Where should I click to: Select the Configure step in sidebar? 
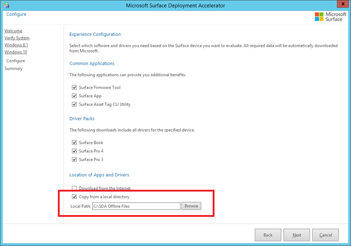16,61
